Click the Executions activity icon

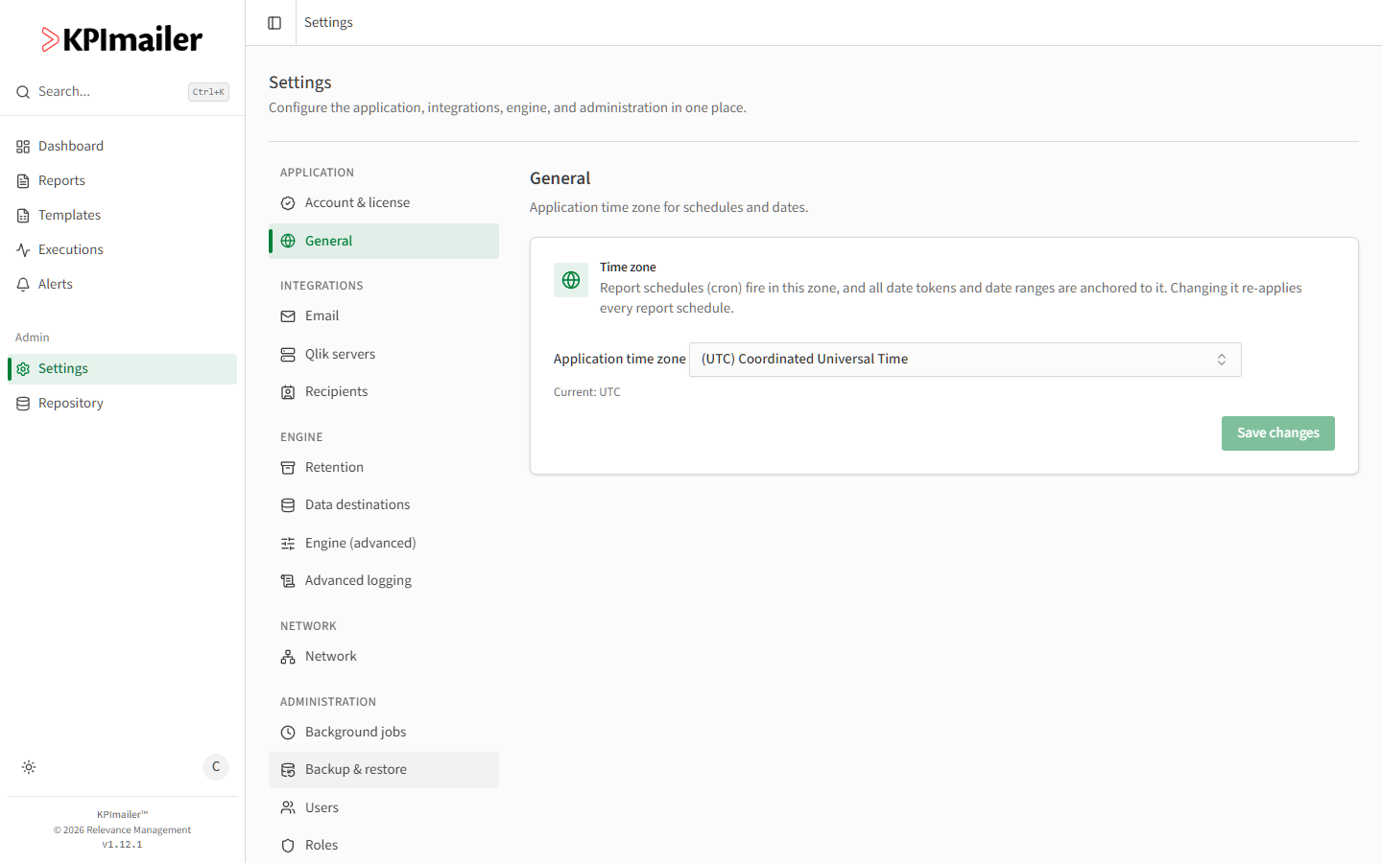pos(23,250)
